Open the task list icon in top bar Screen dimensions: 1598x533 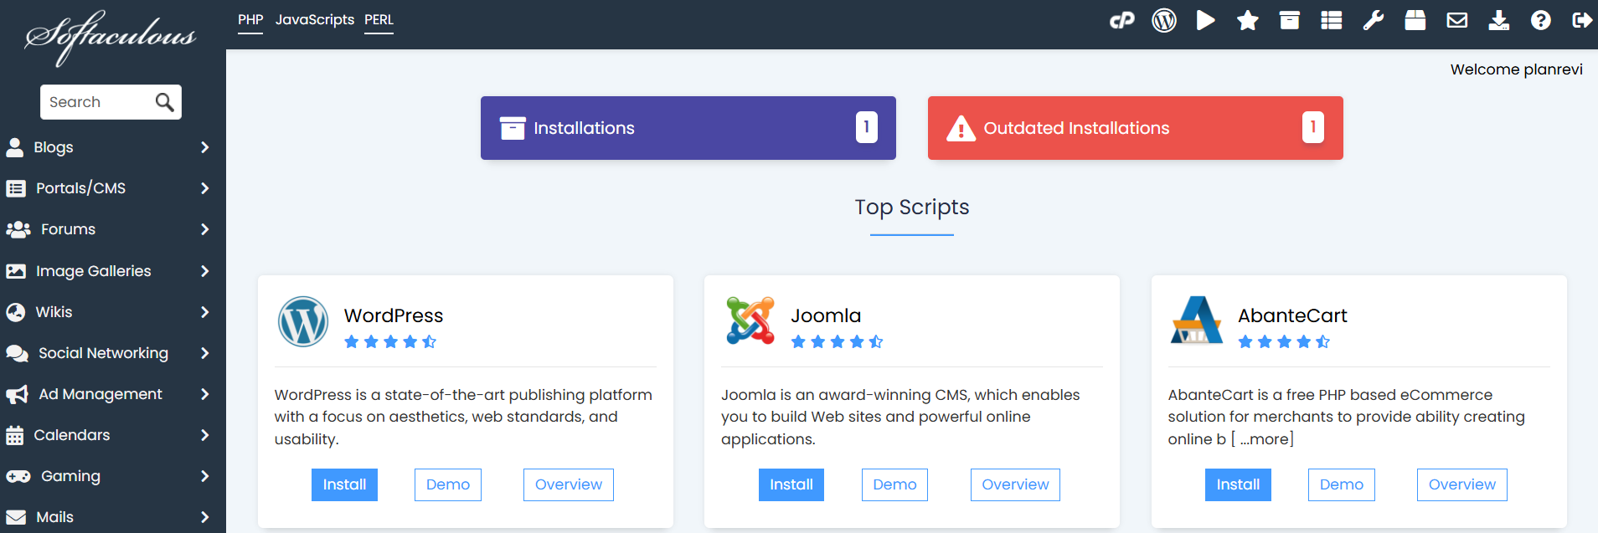[x=1332, y=20]
